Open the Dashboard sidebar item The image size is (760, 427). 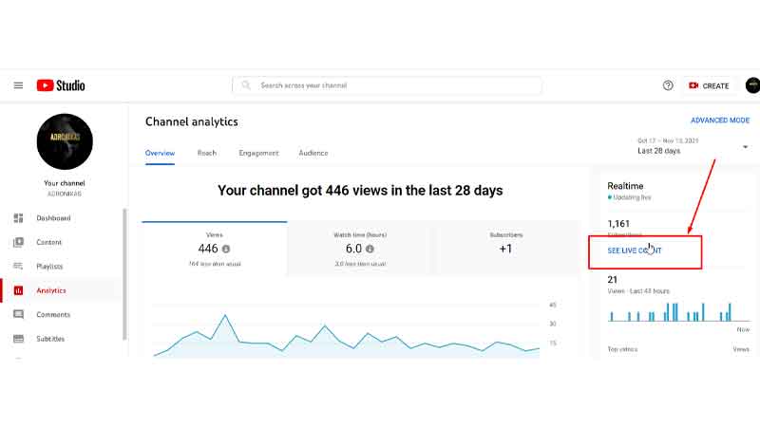(x=62, y=218)
